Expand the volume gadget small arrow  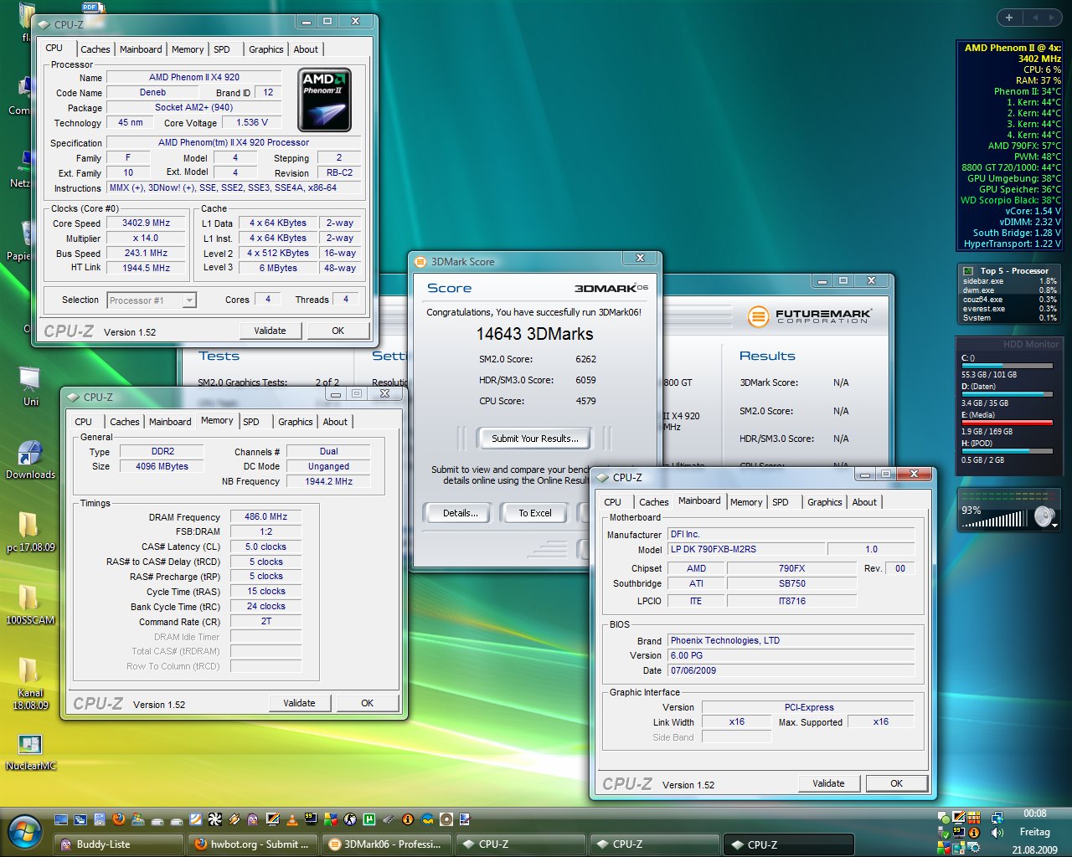(1055, 526)
